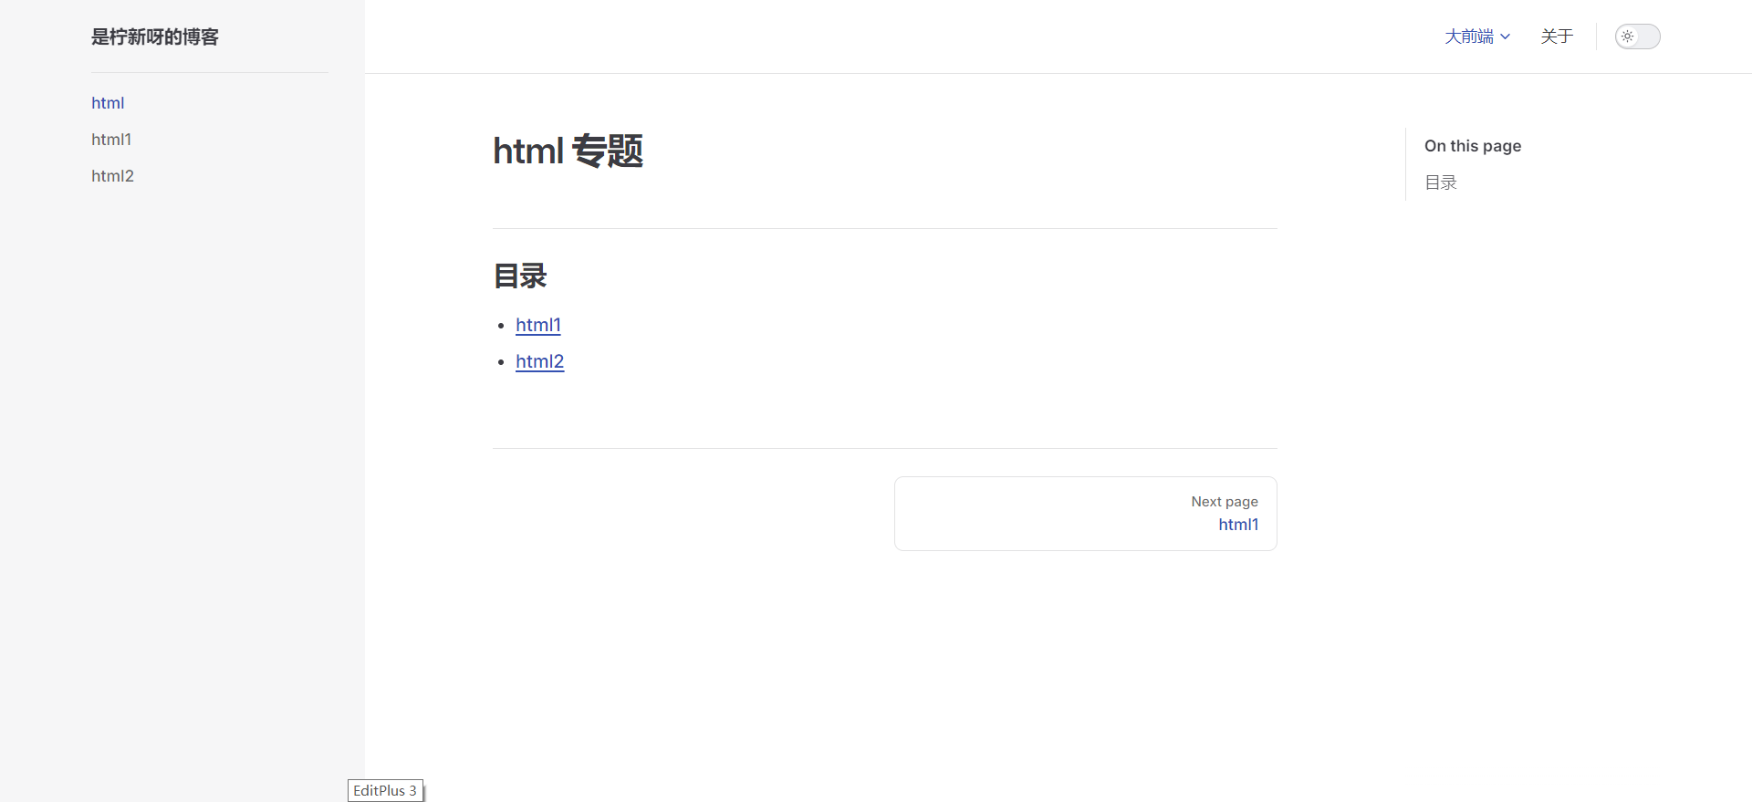Jump to 目录 in On this page outline
This screenshot has height=802, width=1752.
[1441, 182]
